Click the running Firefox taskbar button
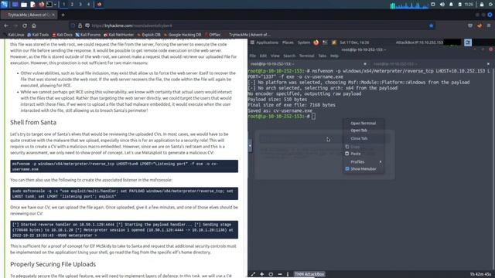 tap(99, 5)
